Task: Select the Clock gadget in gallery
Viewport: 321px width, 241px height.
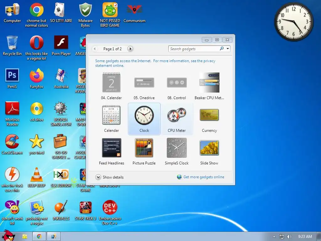Action: (x=144, y=119)
